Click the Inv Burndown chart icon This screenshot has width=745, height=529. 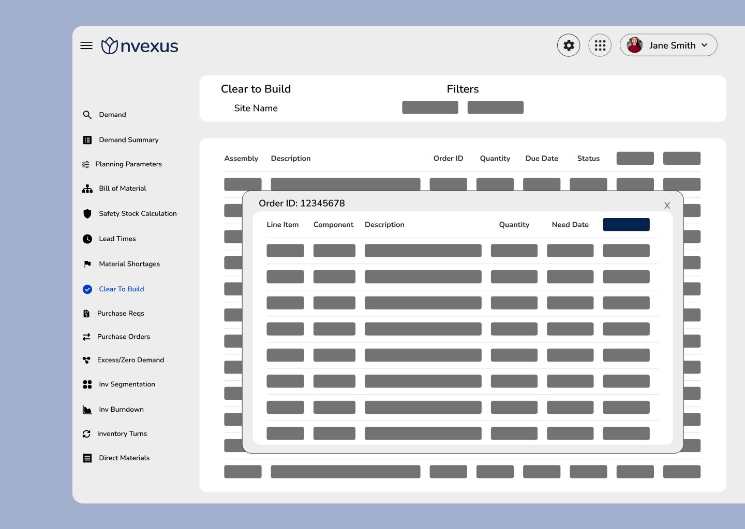pos(87,410)
